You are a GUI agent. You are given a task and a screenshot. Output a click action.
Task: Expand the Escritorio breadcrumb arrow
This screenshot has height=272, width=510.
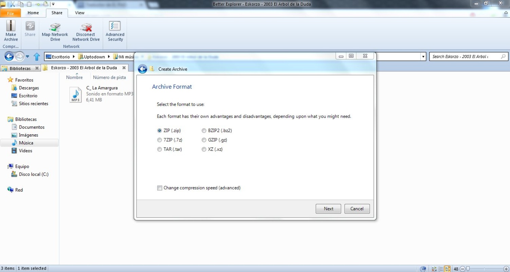(74, 57)
